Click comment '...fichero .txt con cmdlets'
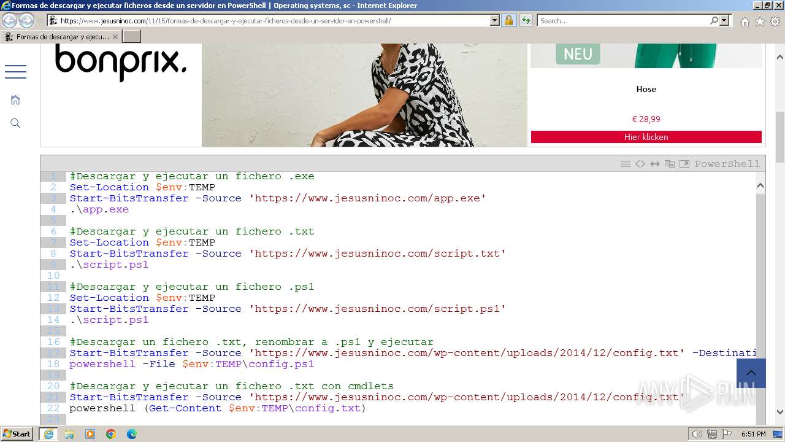785x442 pixels. coord(232,386)
